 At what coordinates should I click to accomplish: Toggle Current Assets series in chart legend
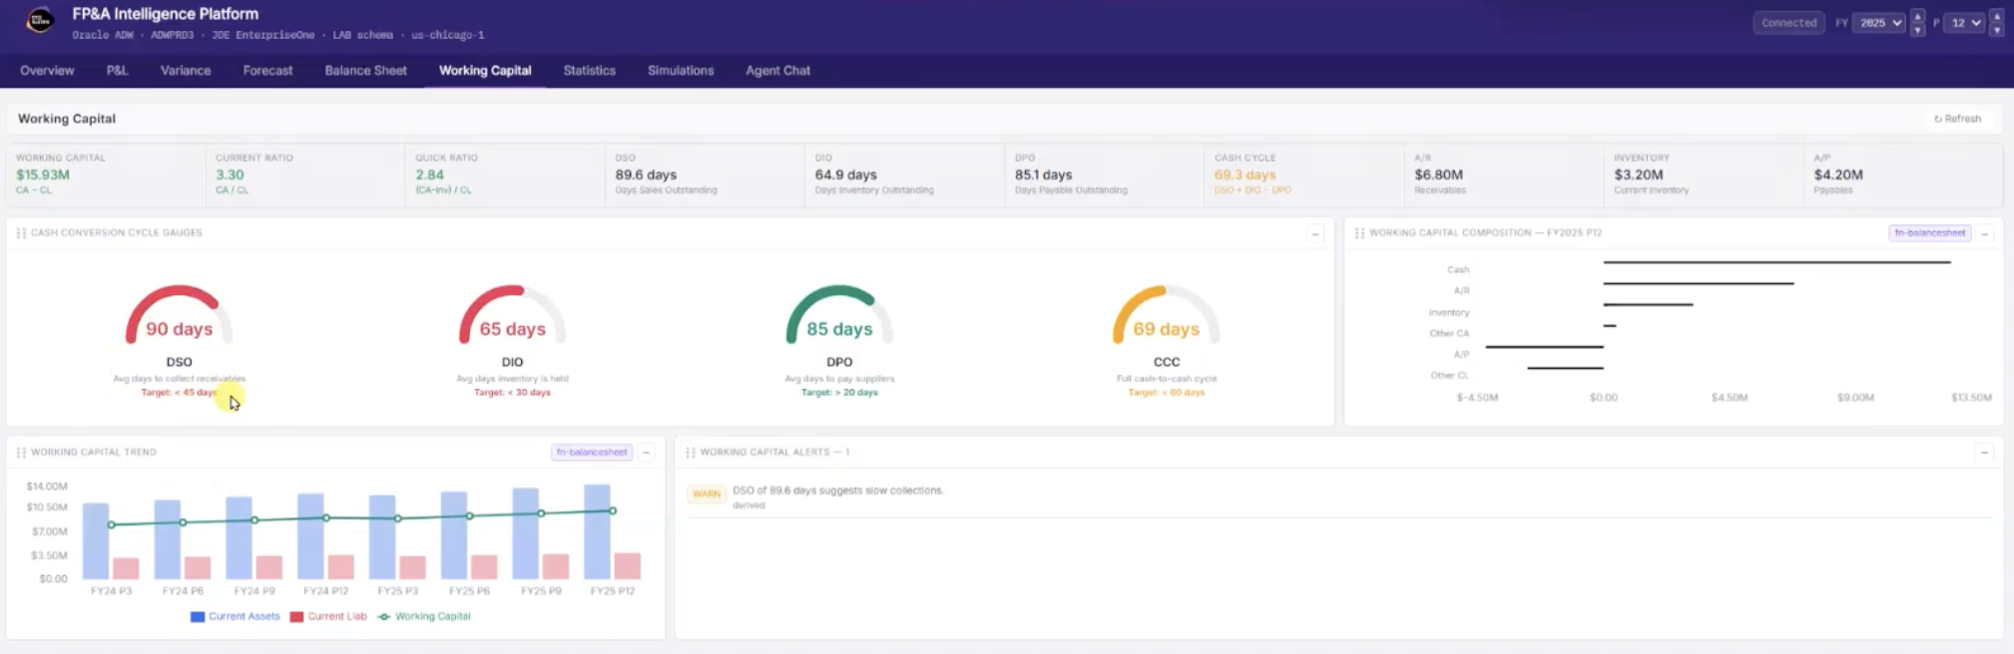[235, 617]
